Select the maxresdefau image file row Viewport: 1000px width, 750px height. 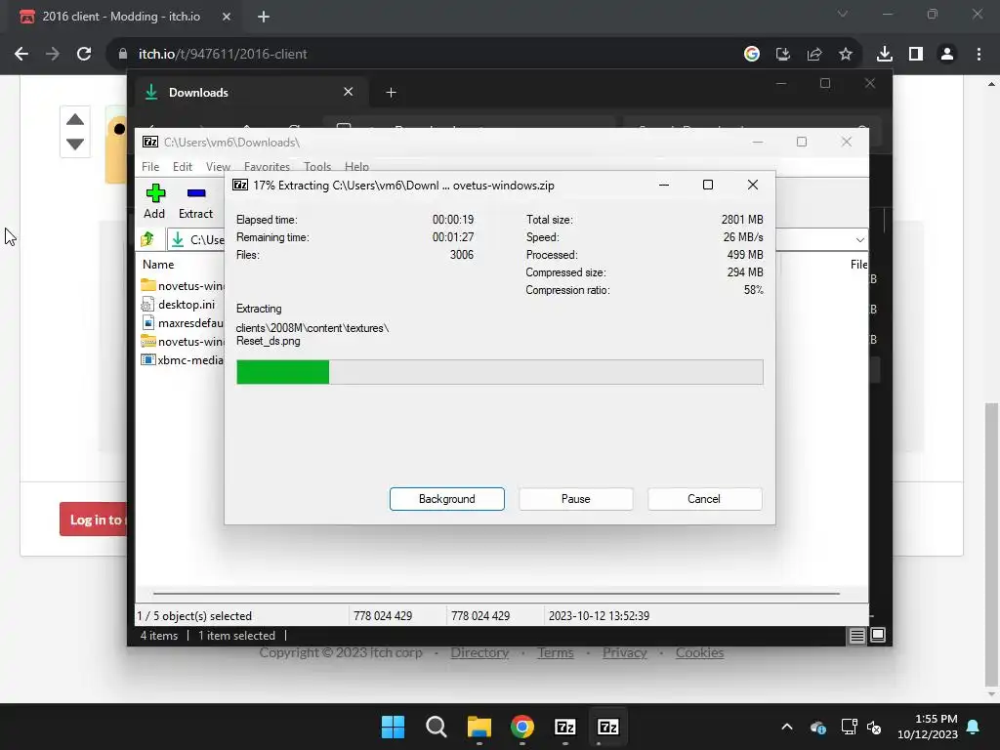183,322
